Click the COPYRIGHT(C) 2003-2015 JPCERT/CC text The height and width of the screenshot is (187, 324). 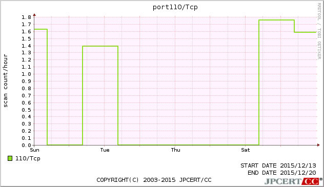pos(154,180)
